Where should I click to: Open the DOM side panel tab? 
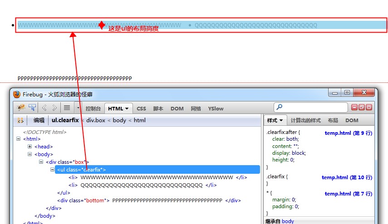point(352,120)
